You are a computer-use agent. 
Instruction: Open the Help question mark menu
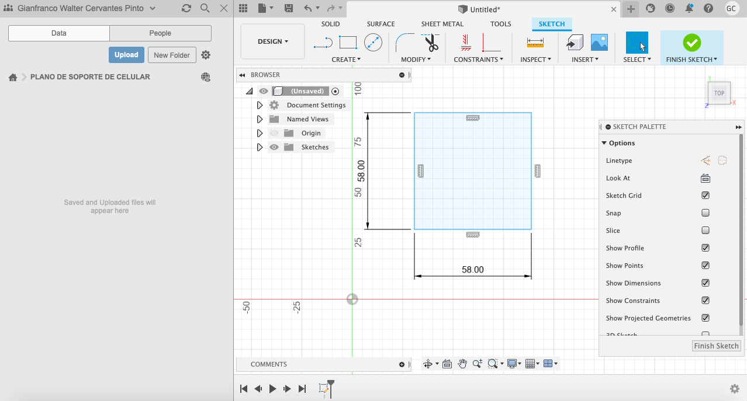[x=708, y=8]
